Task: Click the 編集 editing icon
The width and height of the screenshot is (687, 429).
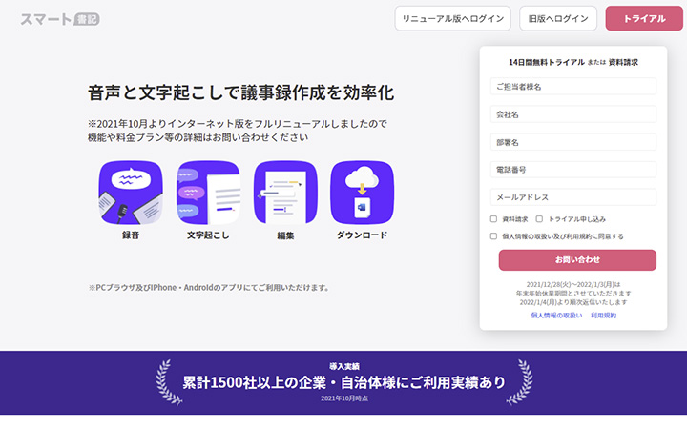Action: pyautogui.click(x=285, y=193)
